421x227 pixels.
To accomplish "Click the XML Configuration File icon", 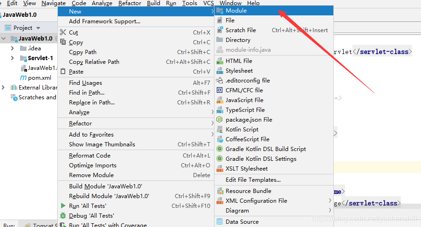I will click(220, 201).
